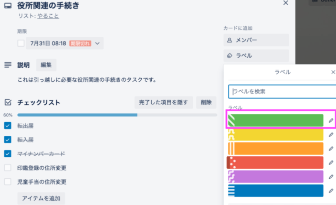This screenshot has width=336, height=205.
Task: Edit the yellow label with pencil icon
Action: coord(331,135)
